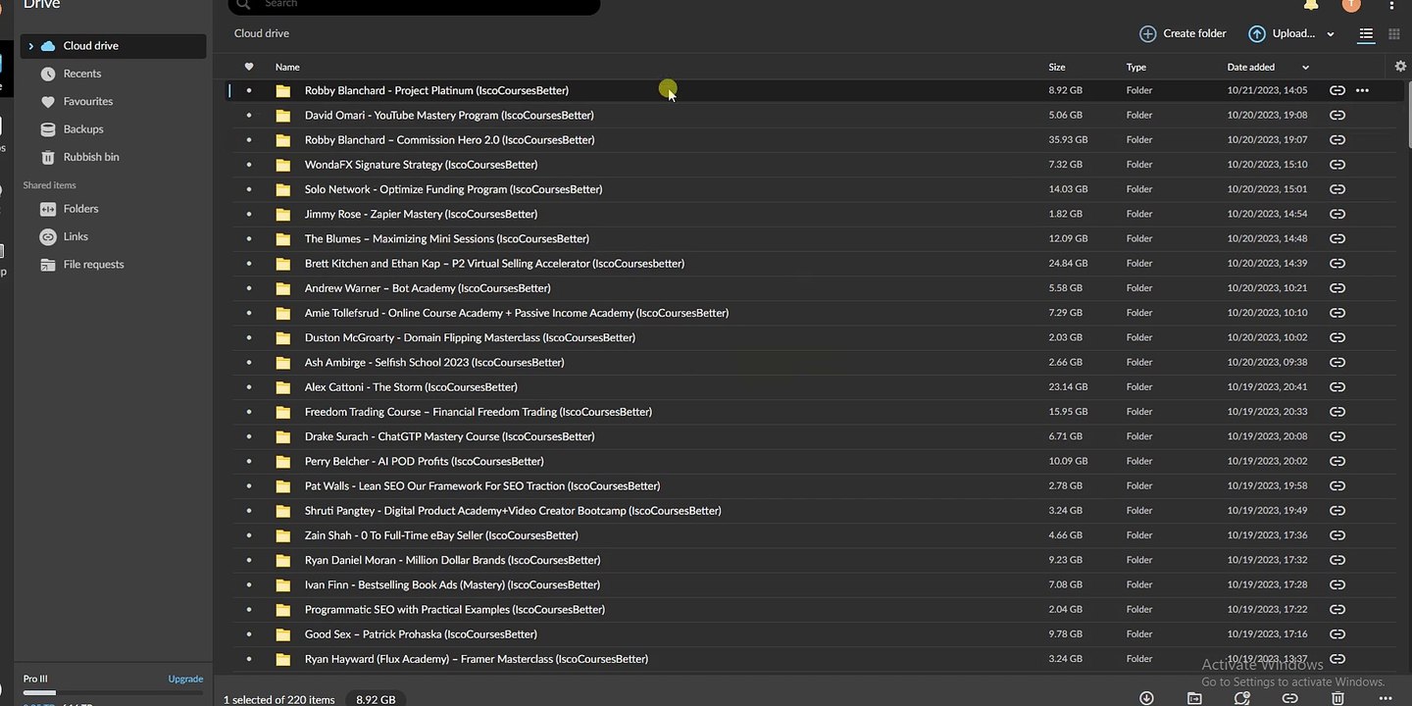Click the link icon on the Commission Hero 2.0 row
This screenshot has height=706, width=1412.
click(x=1336, y=139)
